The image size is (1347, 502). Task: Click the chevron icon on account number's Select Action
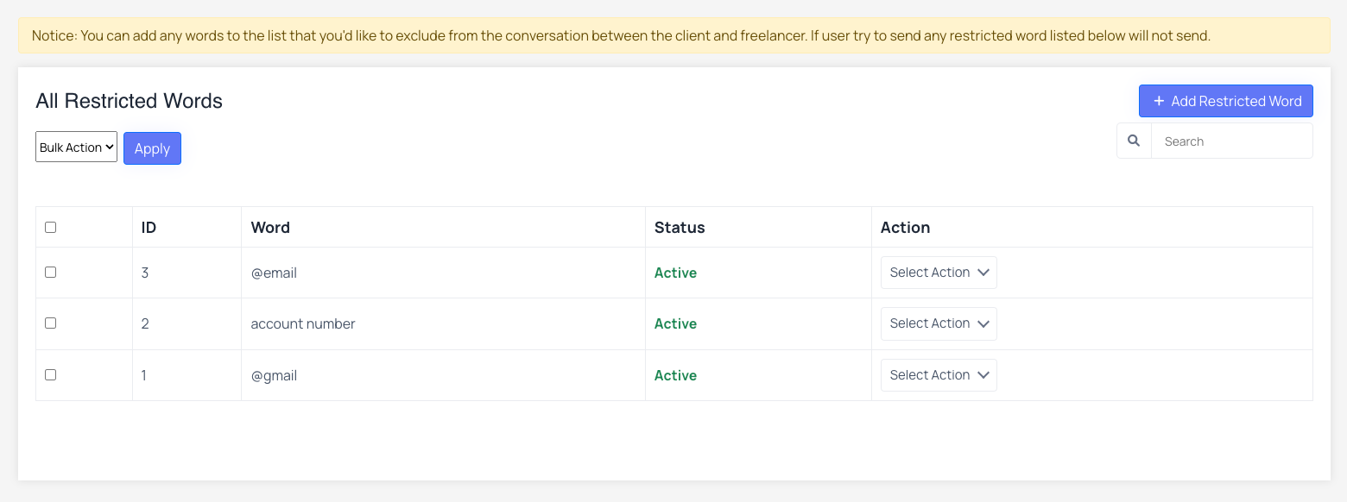coord(983,323)
